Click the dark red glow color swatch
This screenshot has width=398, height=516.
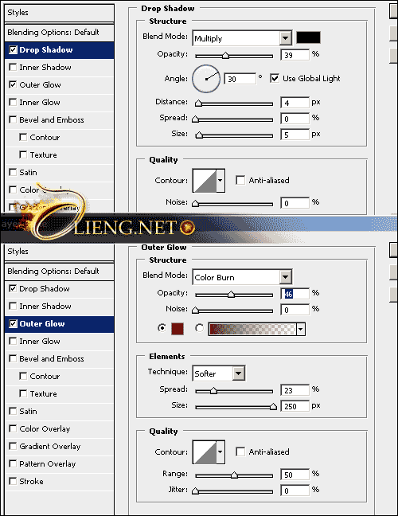click(178, 329)
